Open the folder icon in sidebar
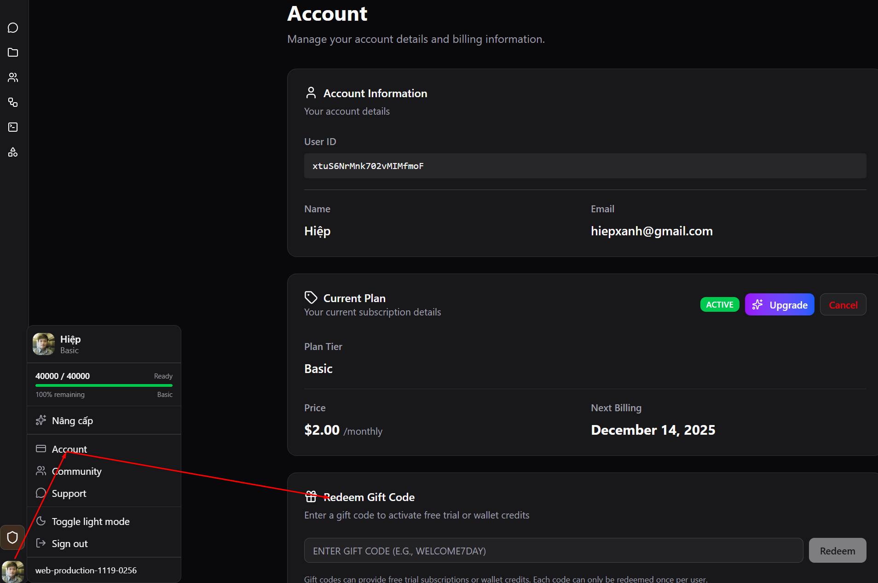Image resolution: width=878 pixels, height=583 pixels. point(13,52)
